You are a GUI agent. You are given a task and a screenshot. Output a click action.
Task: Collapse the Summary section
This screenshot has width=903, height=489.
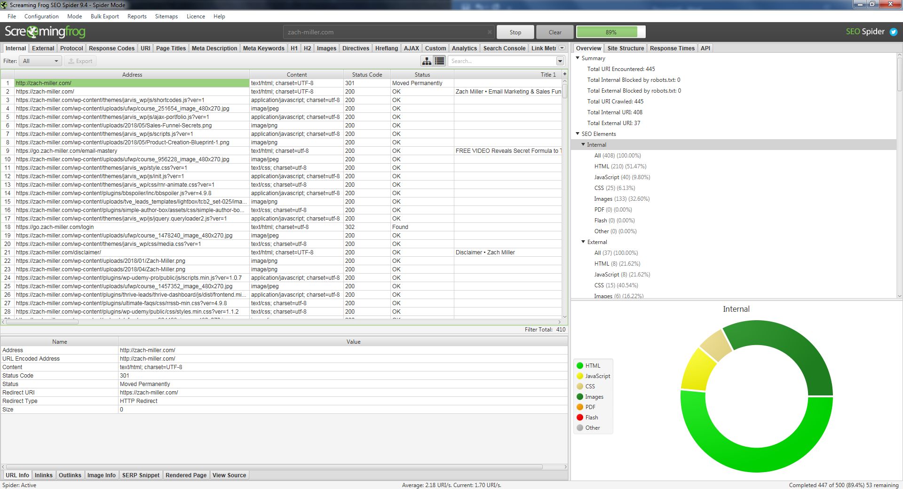click(x=578, y=58)
